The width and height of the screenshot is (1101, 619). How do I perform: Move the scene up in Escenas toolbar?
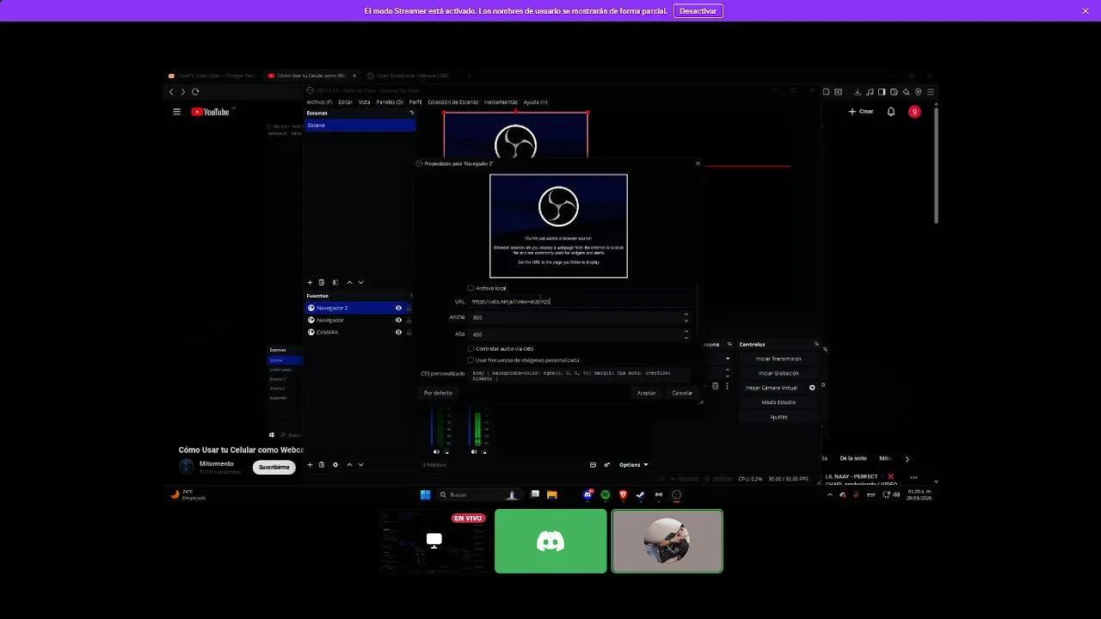point(349,282)
